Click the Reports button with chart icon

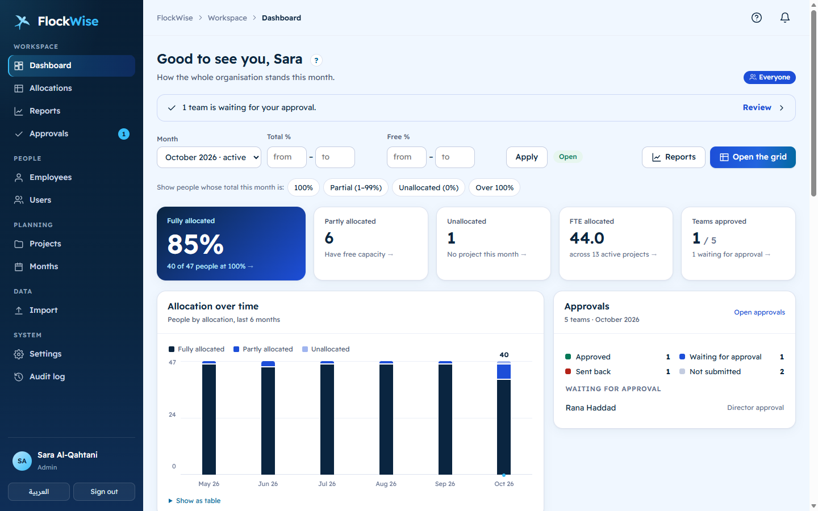[x=674, y=157]
